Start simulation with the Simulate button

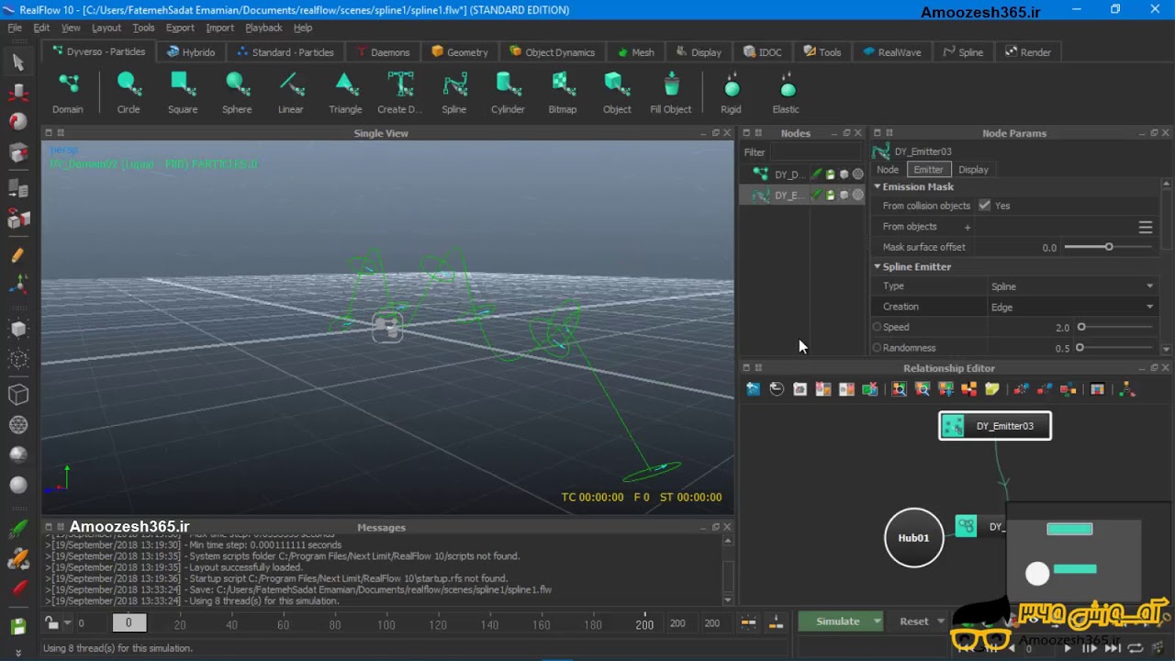pos(838,622)
